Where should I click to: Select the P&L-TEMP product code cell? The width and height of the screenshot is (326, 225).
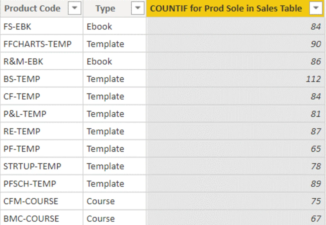click(x=25, y=114)
